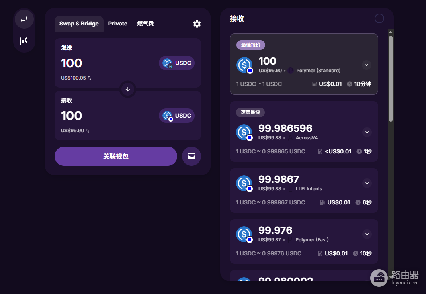This screenshot has width=426, height=294.
Task: Select the route offering 99.9867 USDC
Action: point(304,190)
